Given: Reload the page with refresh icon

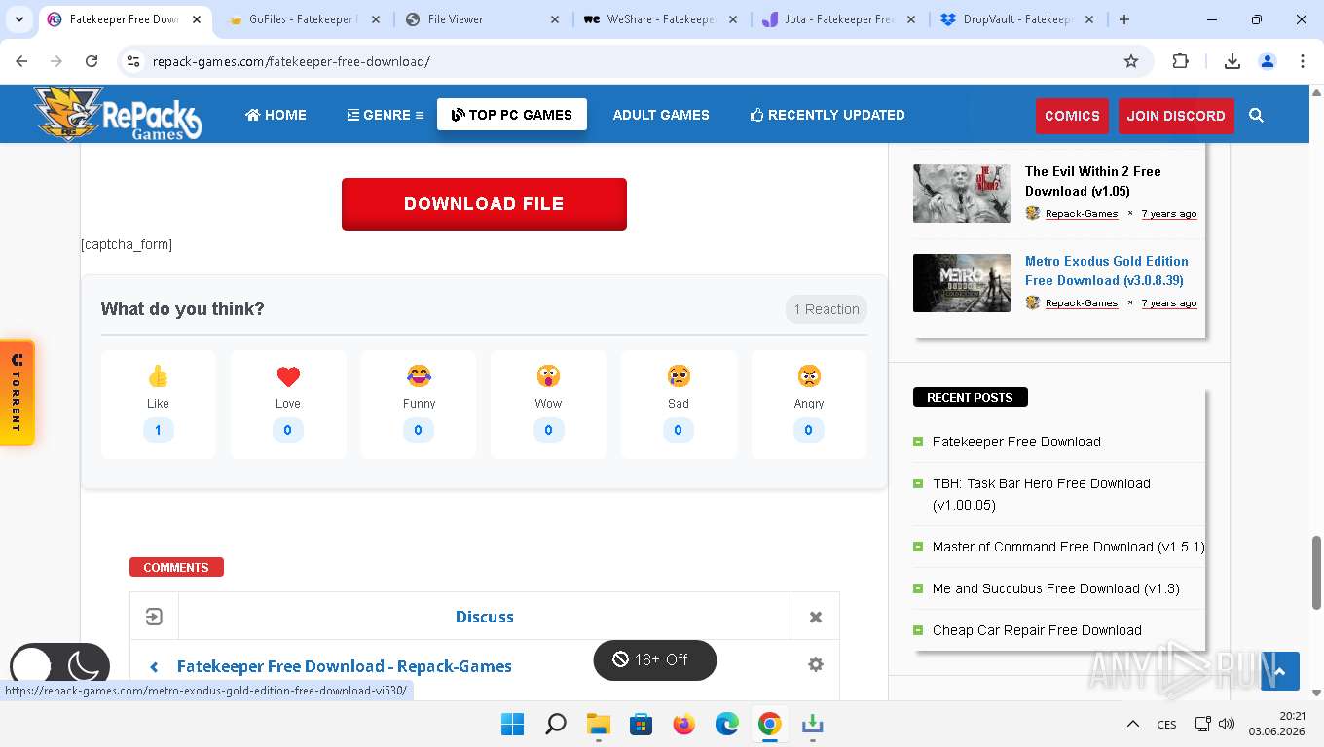Looking at the screenshot, I should coord(92,61).
